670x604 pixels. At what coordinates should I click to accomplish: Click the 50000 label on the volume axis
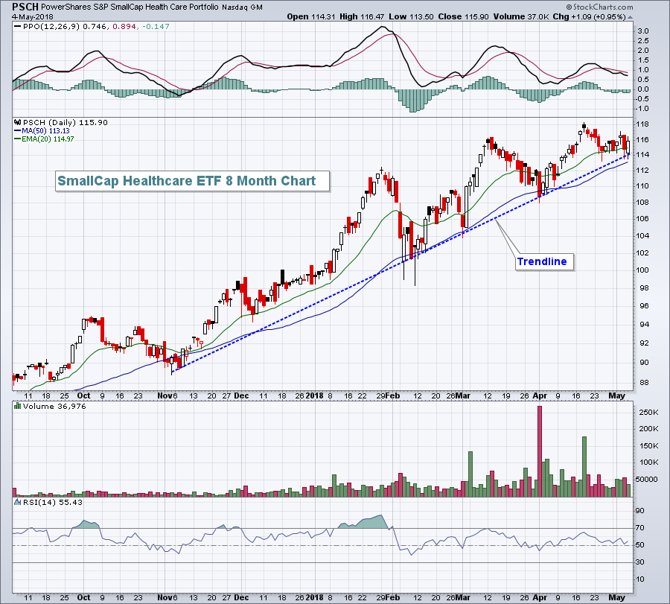(646, 479)
